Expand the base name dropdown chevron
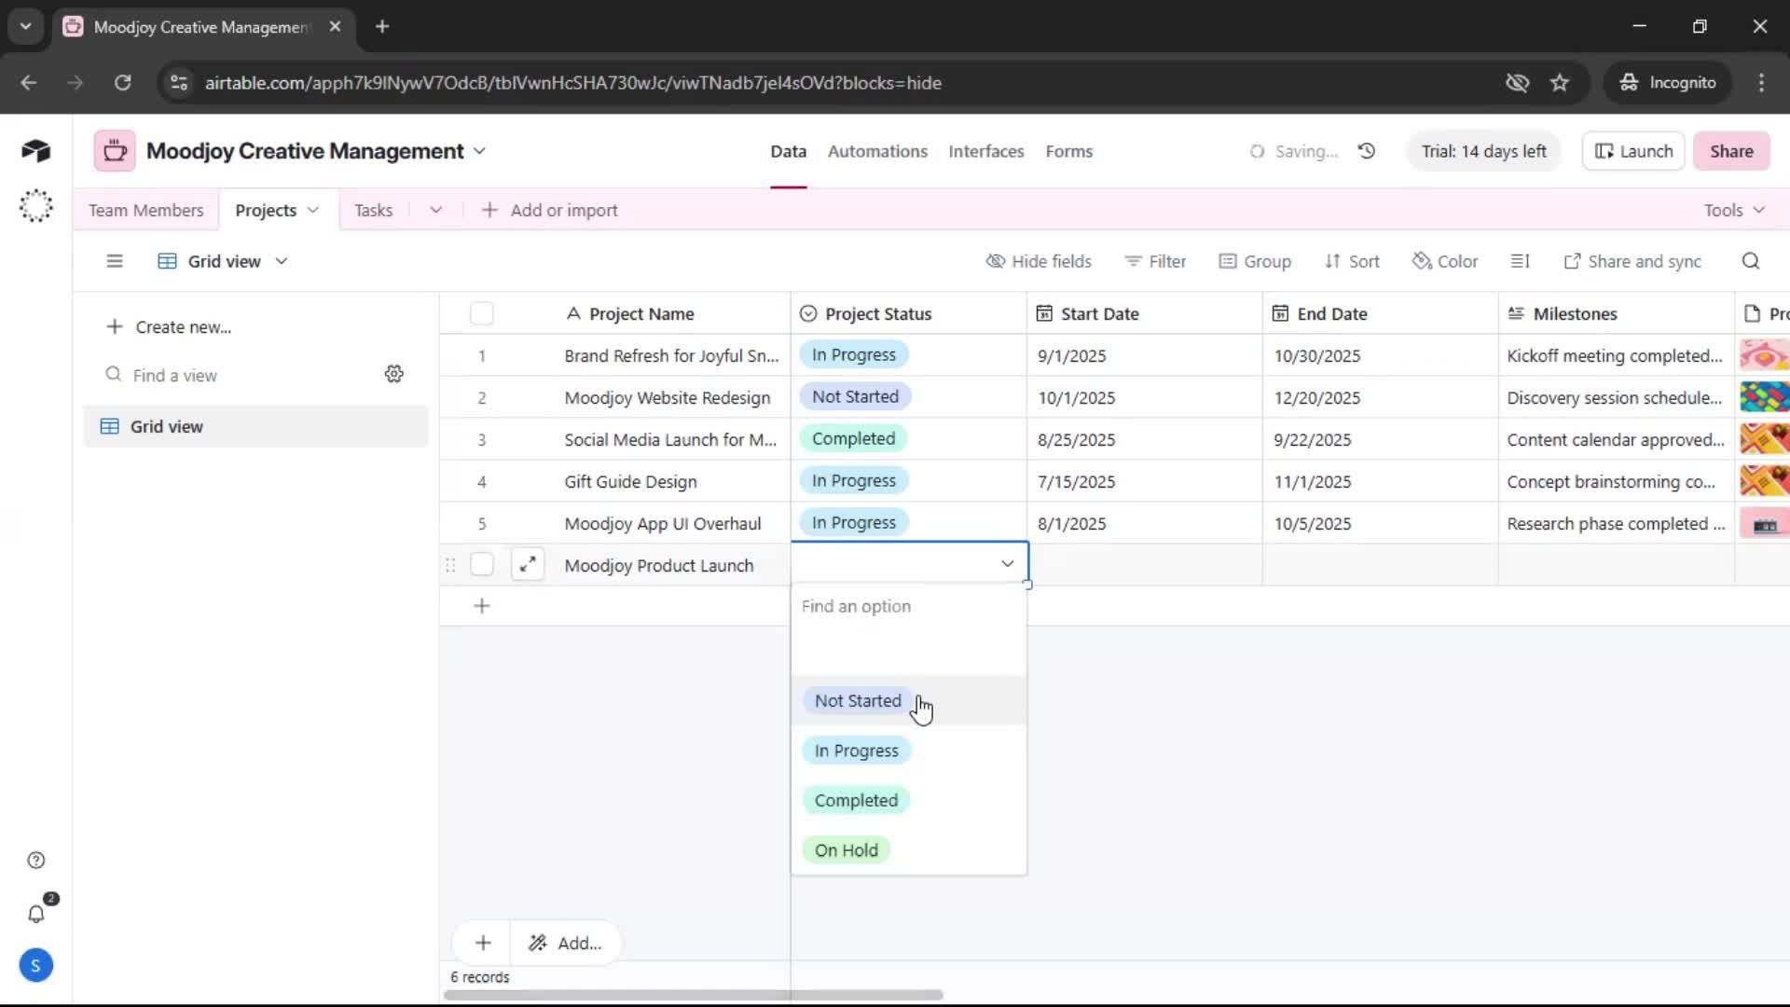This screenshot has height=1007, width=1790. (x=479, y=151)
